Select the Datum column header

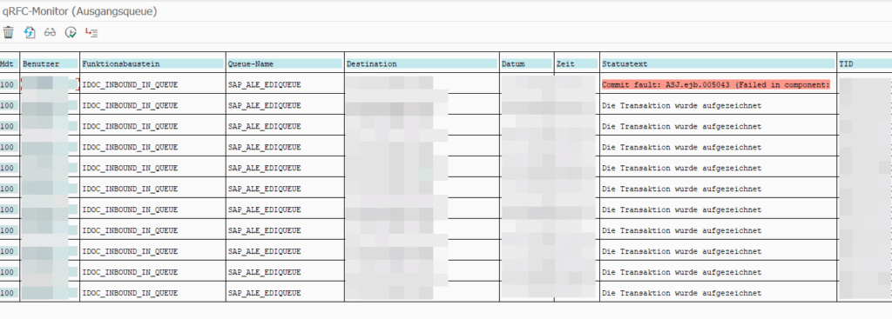click(526, 64)
